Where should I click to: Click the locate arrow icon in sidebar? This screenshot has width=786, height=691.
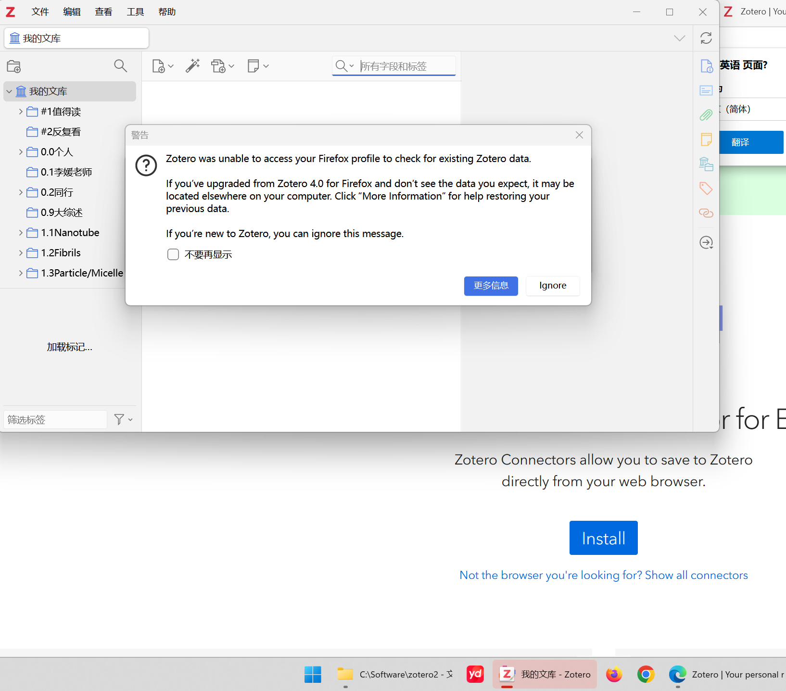pos(706,242)
